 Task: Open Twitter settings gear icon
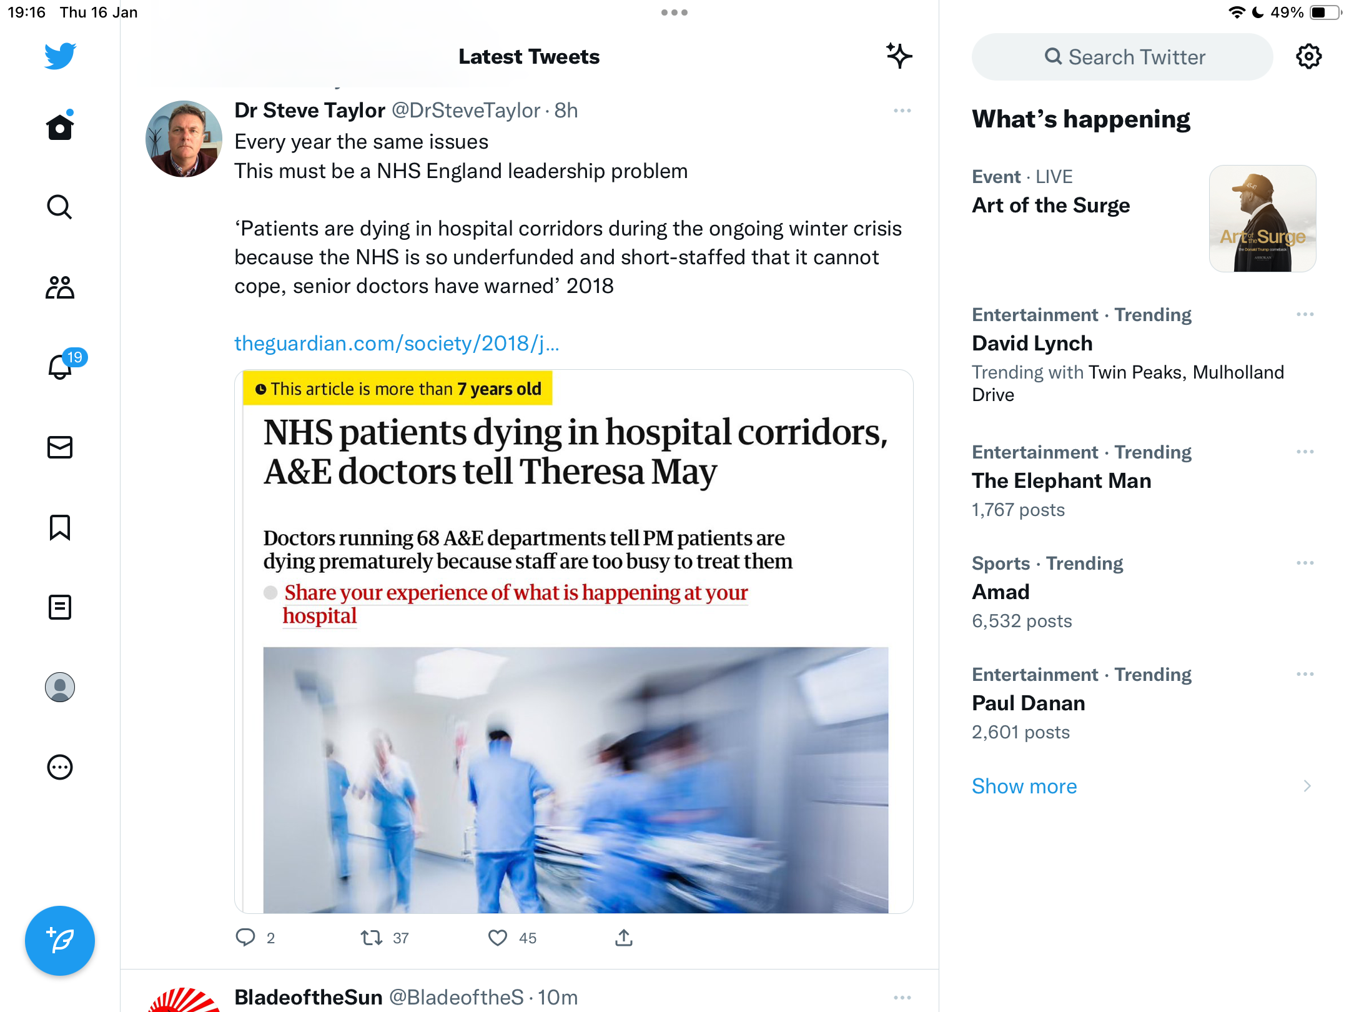(x=1308, y=57)
